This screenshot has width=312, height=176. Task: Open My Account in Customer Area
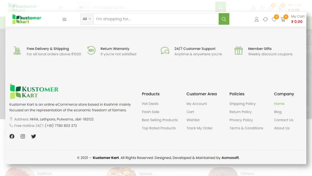197,104
